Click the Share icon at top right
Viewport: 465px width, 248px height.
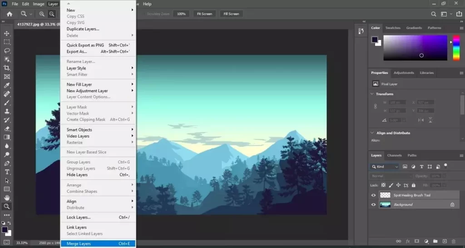tap(459, 14)
